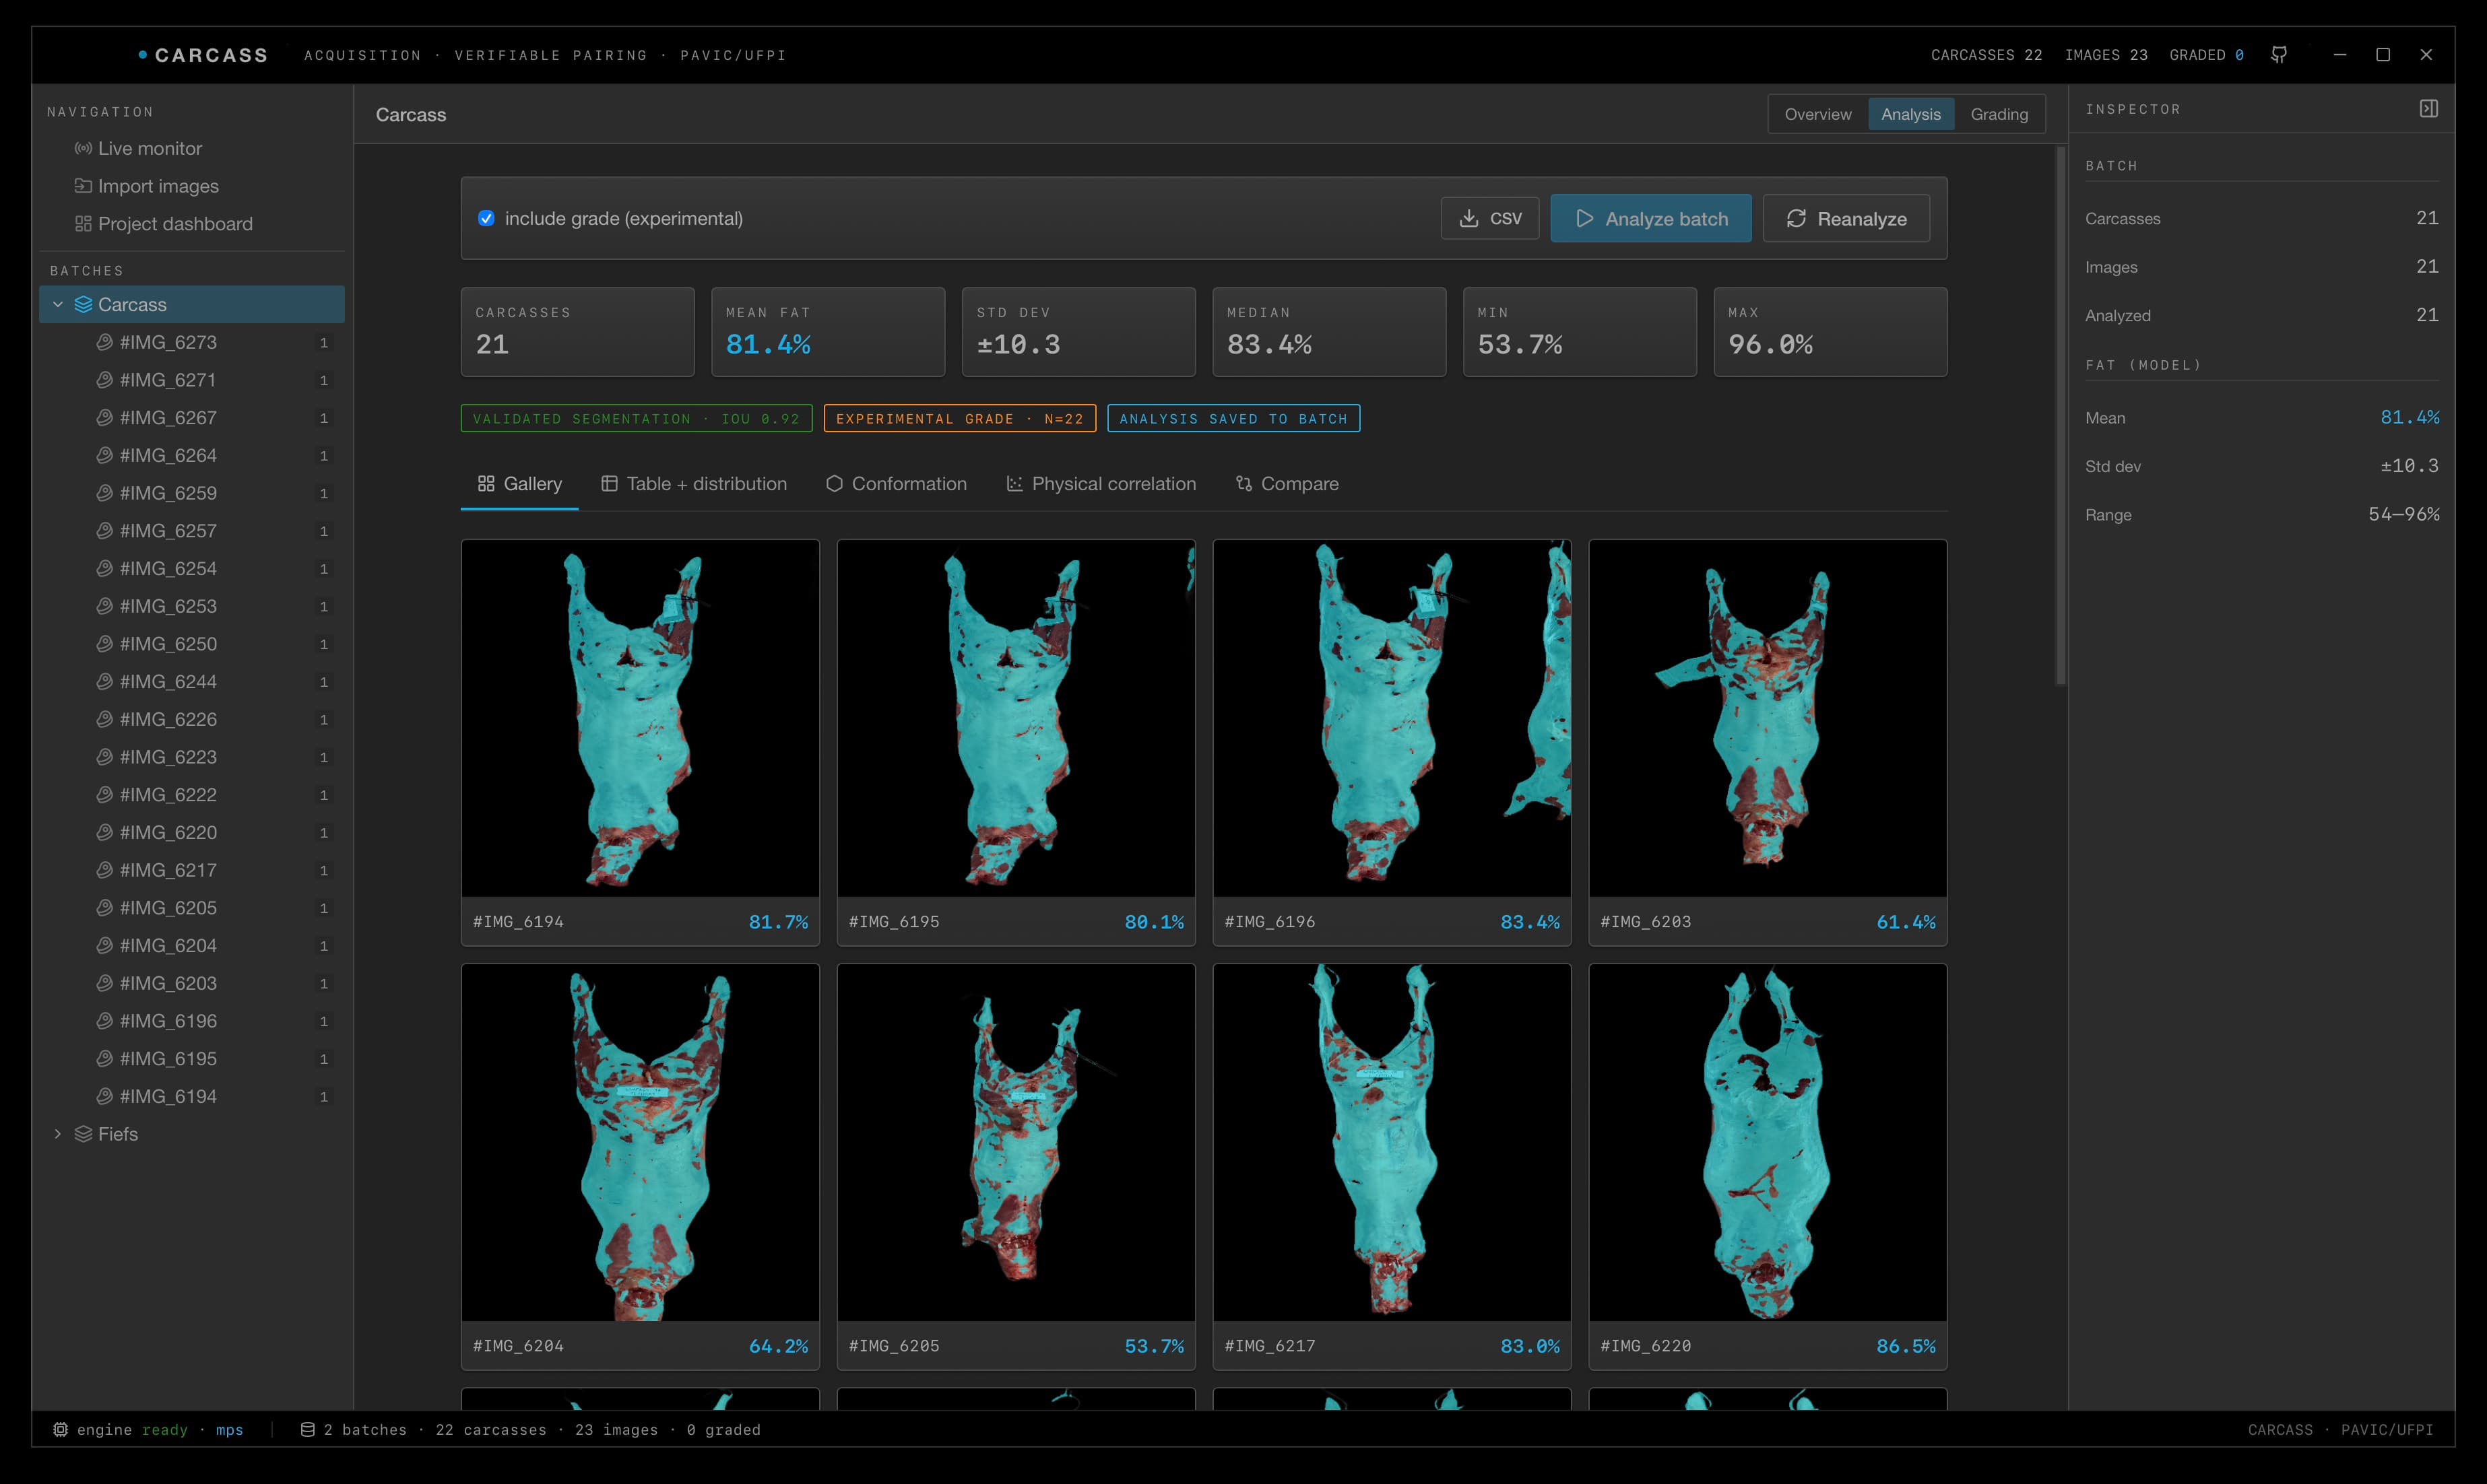Switch to the Conformation tab
The width and height of the screenshot is (2487, 1484).
(x=897, y=484)
